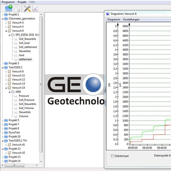Click the chart icon next to Soll_Pressure
The image size is (171, 171).
[x=16, y=100]
